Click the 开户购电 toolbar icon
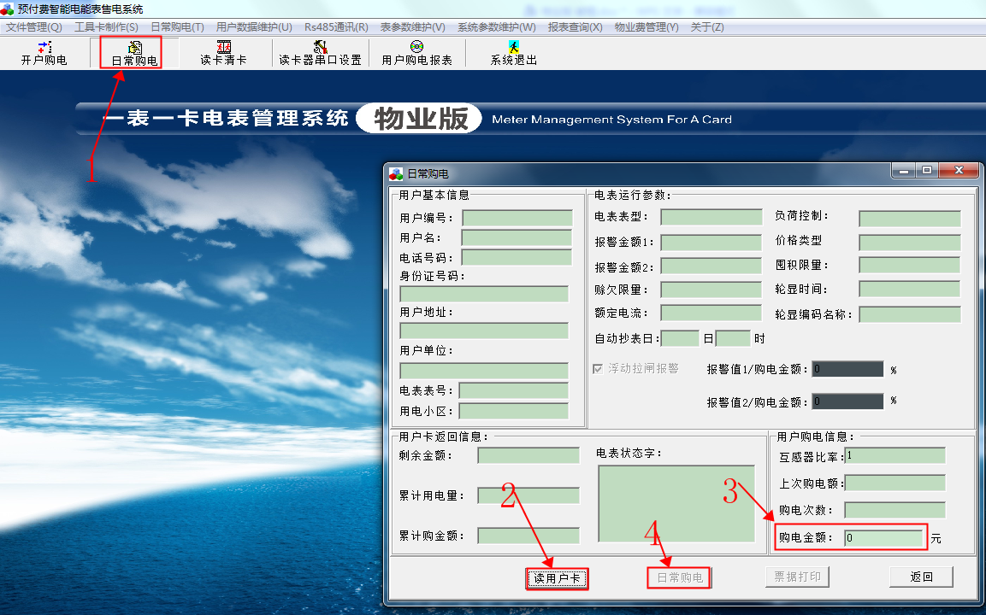This screenshot has height=615, width=986. point(44,53)
